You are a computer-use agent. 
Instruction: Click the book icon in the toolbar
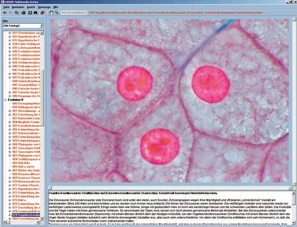(42, 12)
